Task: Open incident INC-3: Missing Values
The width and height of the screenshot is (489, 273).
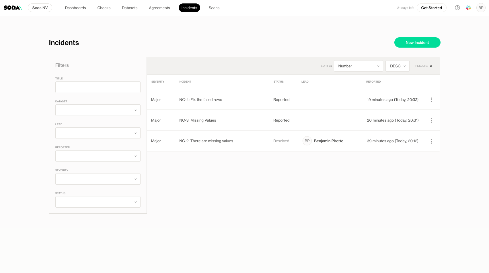Action: 197,120
